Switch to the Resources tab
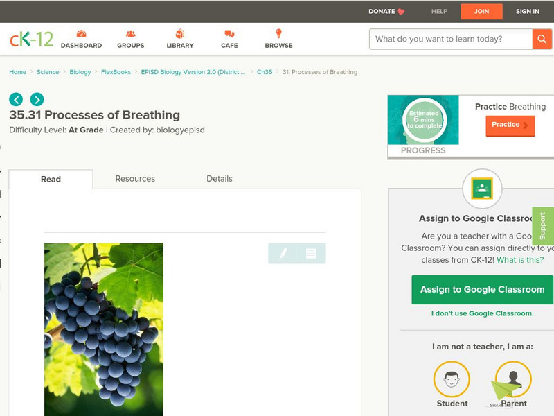The width and height of the screenshot is (554, 416). (x=135, y=179)
